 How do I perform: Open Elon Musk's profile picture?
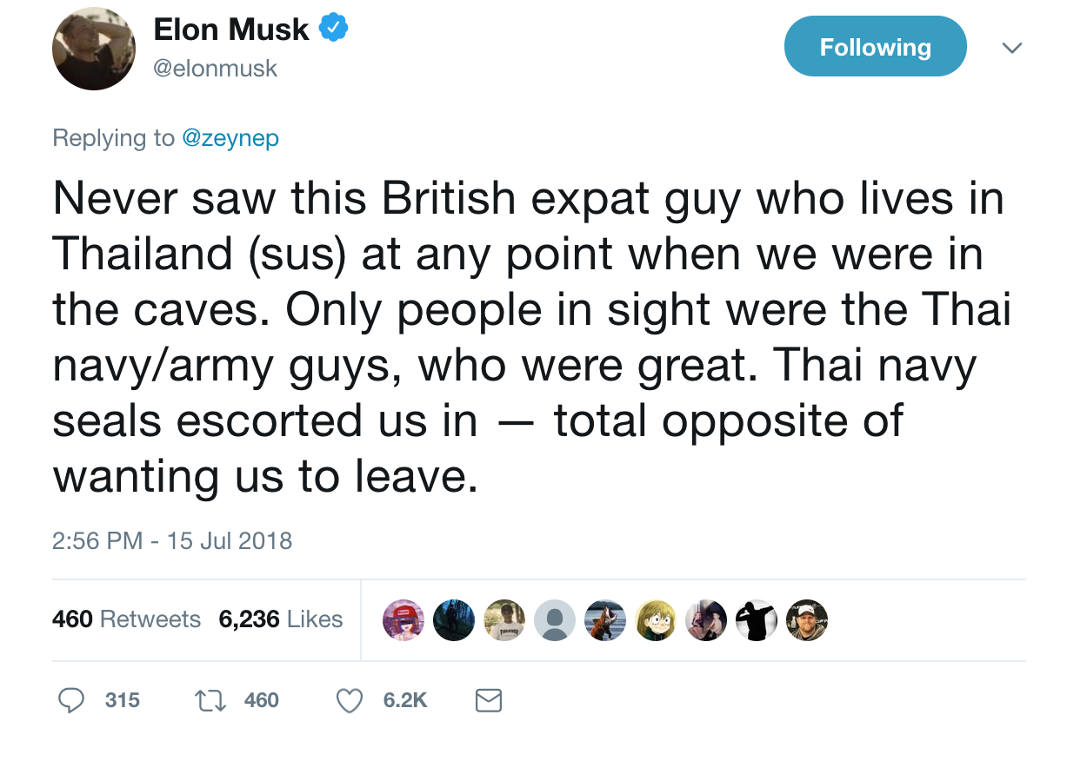point(93,48)
